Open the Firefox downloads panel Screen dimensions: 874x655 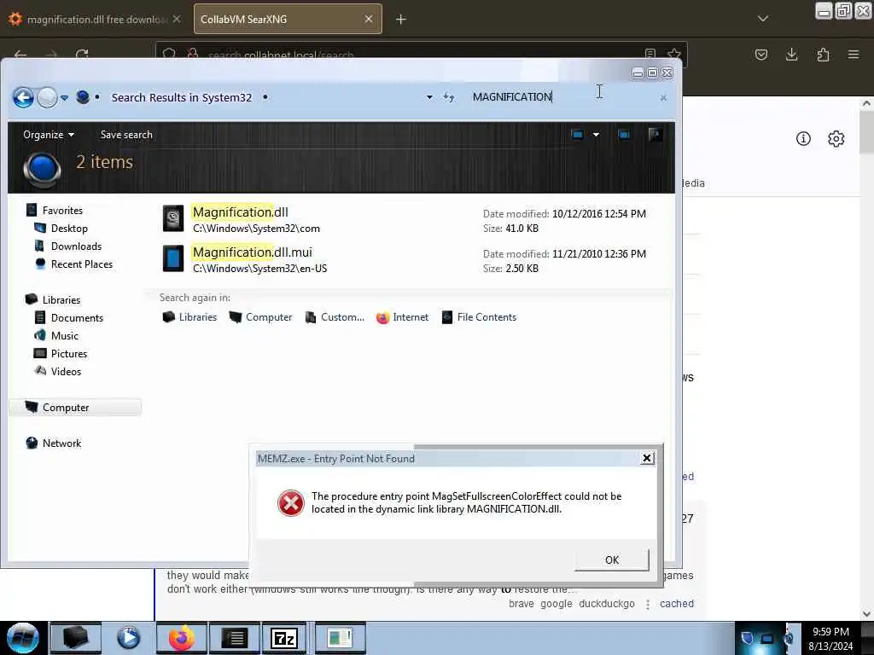click(791, 55)
